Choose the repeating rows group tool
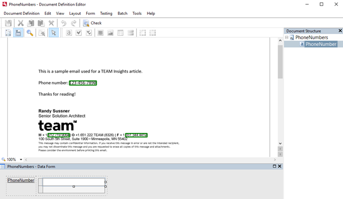Viewport: 343px width, 199px height. click(x=131, y=33)
